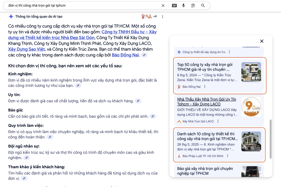Open more options for Báo Đồng Nai result
281x187 pixels.
point(205,87)
